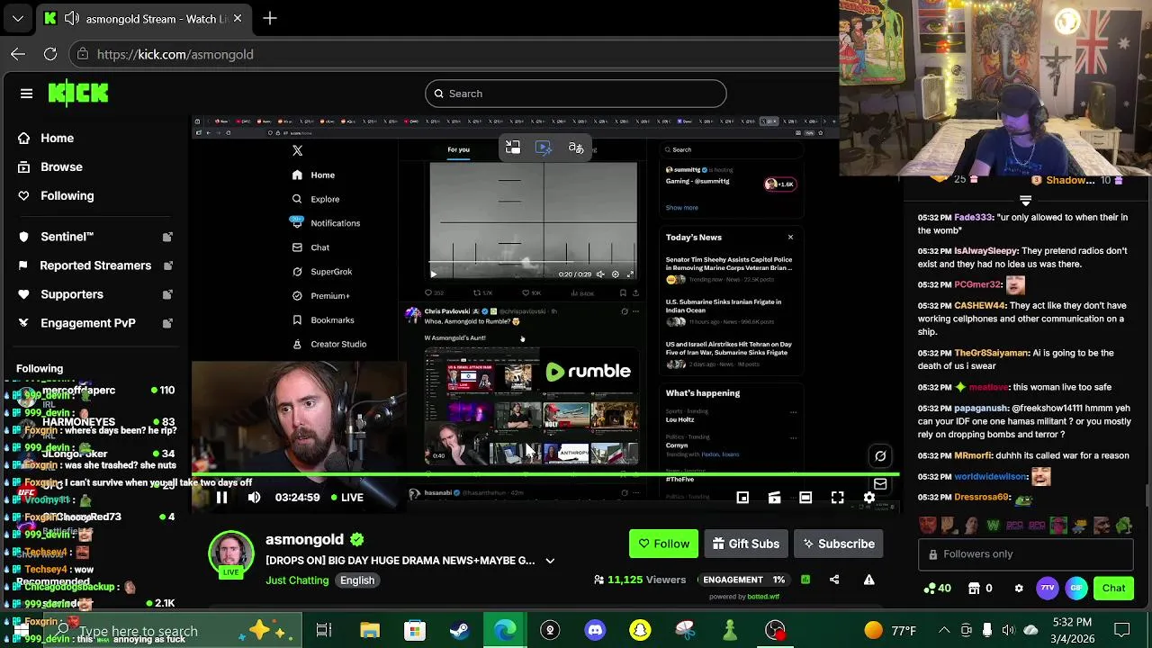Mute the stream volume
The image size is (1152, 648).
254,497
